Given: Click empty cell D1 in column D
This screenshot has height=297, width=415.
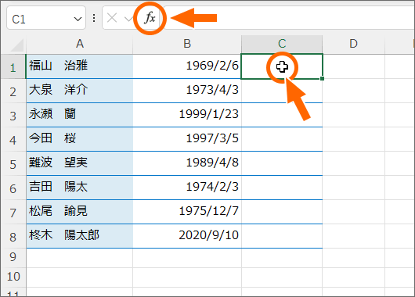Looking at the screenshot, I should (354, 66).
